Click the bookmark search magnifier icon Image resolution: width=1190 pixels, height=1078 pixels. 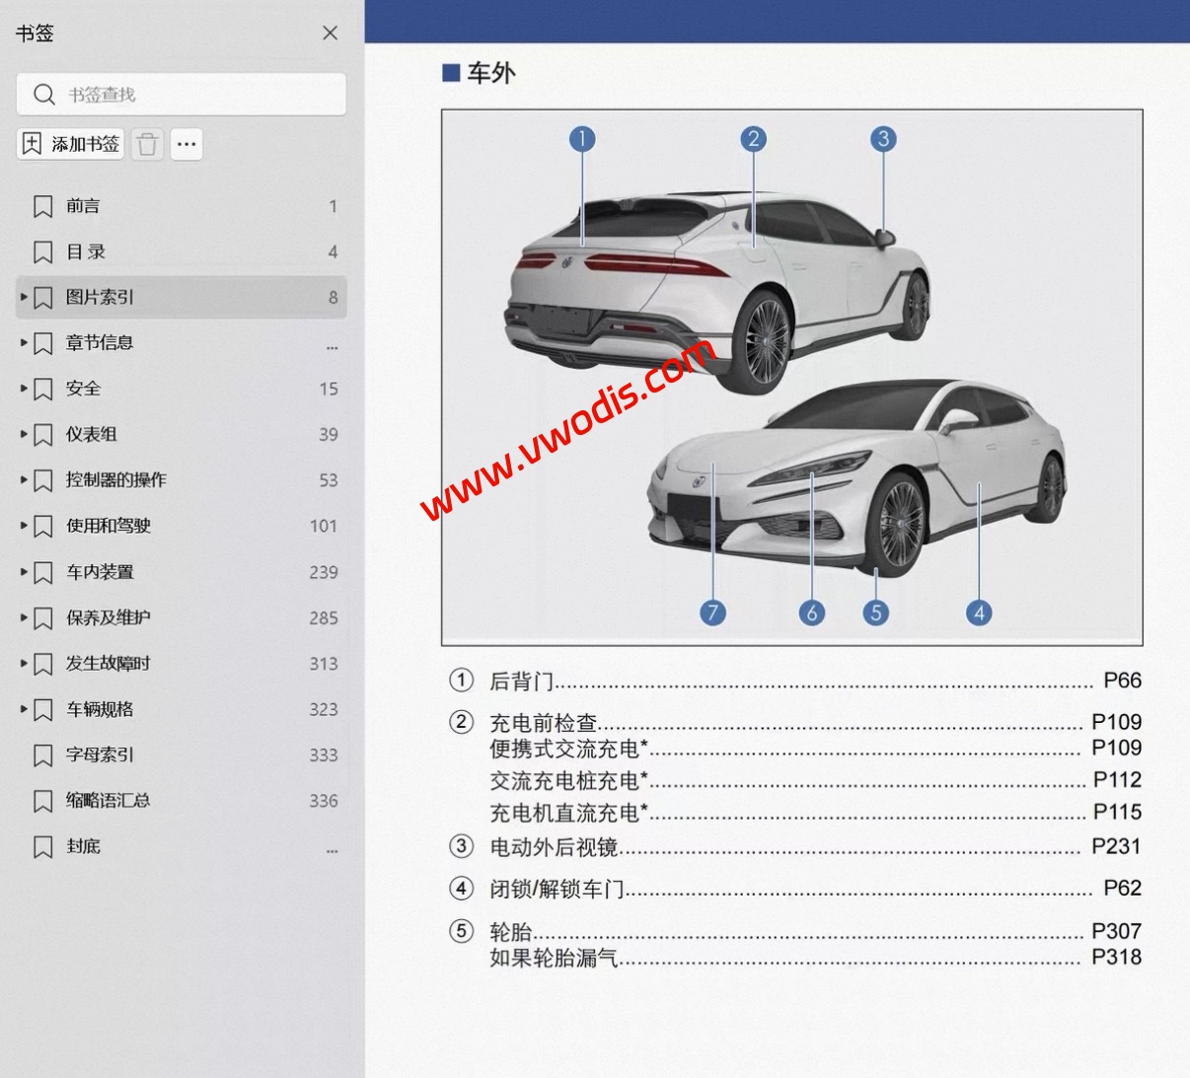[x=43, y=94]
